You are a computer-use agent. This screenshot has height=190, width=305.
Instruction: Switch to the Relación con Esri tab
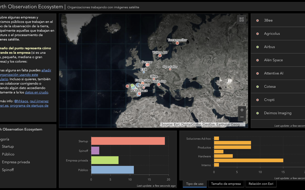pos(261,184)
